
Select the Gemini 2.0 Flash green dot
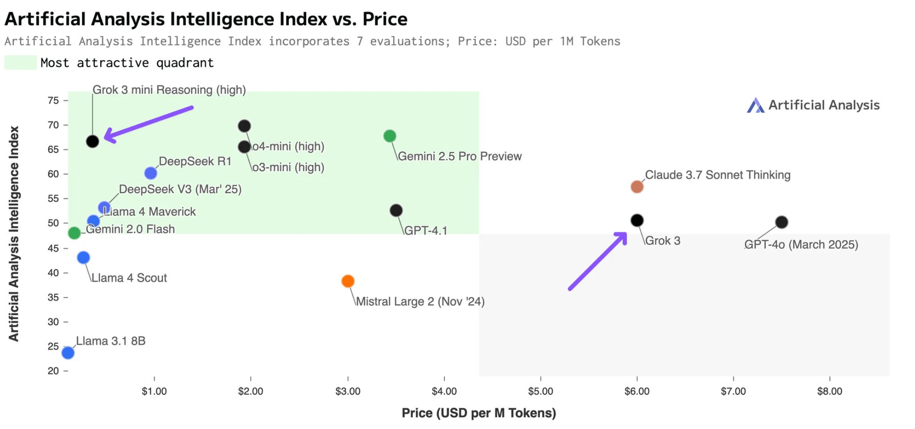tap(74, 233)
